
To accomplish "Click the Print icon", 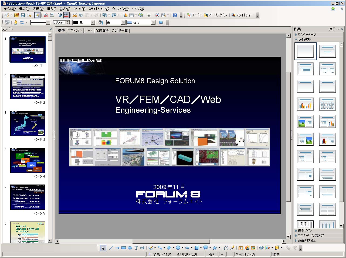I will 52,15.
